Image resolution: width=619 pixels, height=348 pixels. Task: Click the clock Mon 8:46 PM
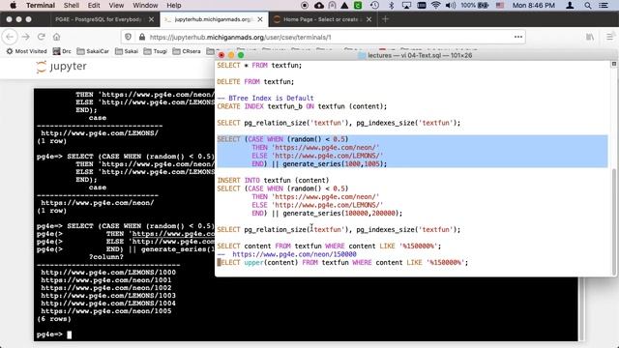[x=533, y=5]
